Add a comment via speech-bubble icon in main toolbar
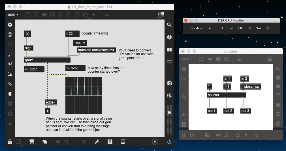The height and width of the screenshot is (151, 286). pos(44,15)
